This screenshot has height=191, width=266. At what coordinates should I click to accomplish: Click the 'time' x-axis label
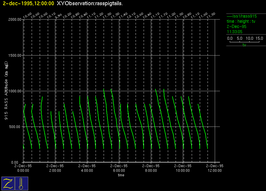coord(121,175)
